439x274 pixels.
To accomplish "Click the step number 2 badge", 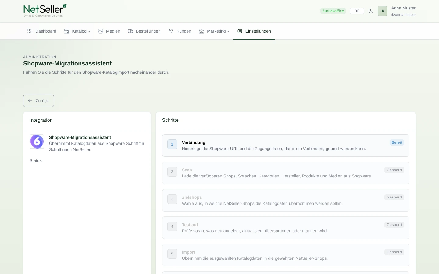I will point(172,172).
